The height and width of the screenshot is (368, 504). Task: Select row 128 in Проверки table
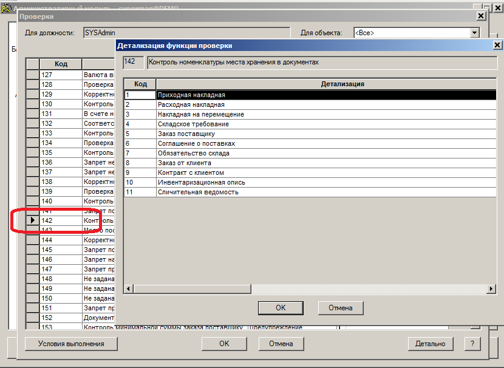(x=70, y=84)
